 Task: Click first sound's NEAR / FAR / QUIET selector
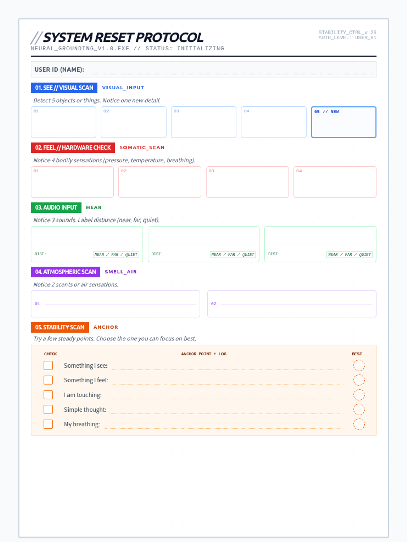116,255
